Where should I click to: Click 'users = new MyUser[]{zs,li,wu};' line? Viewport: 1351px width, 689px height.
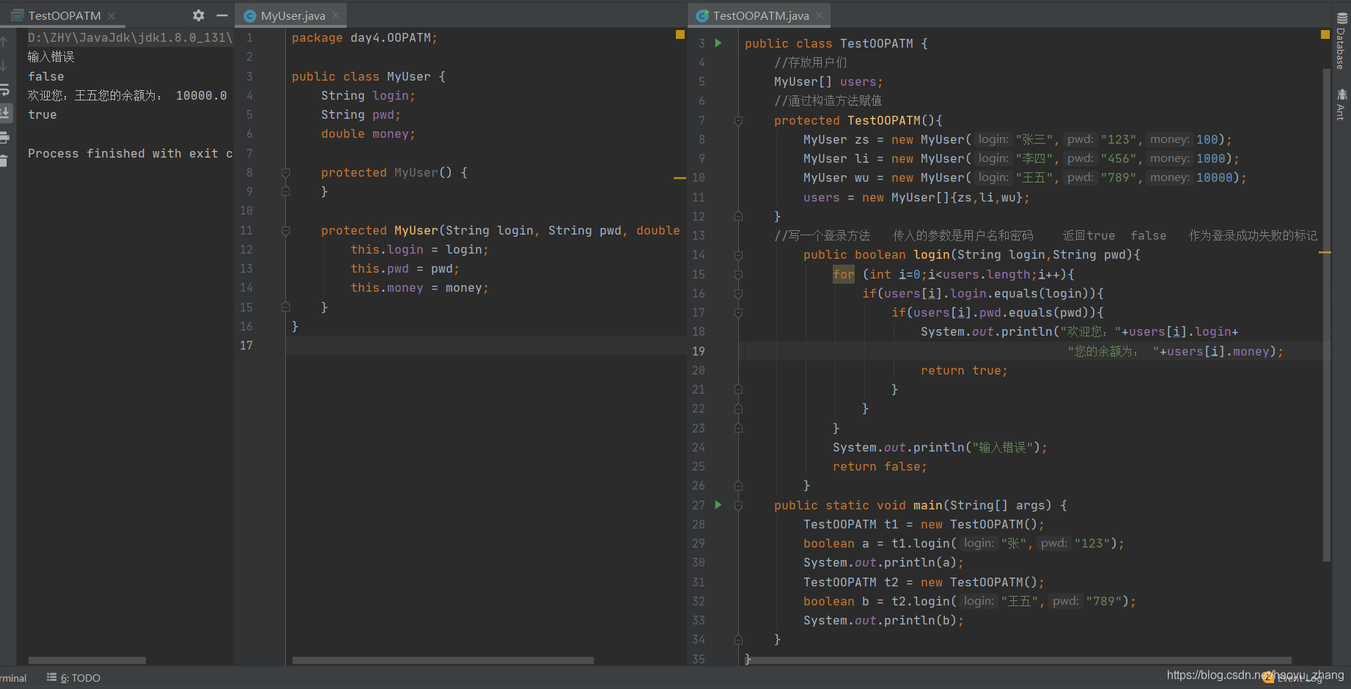[916, 198]
